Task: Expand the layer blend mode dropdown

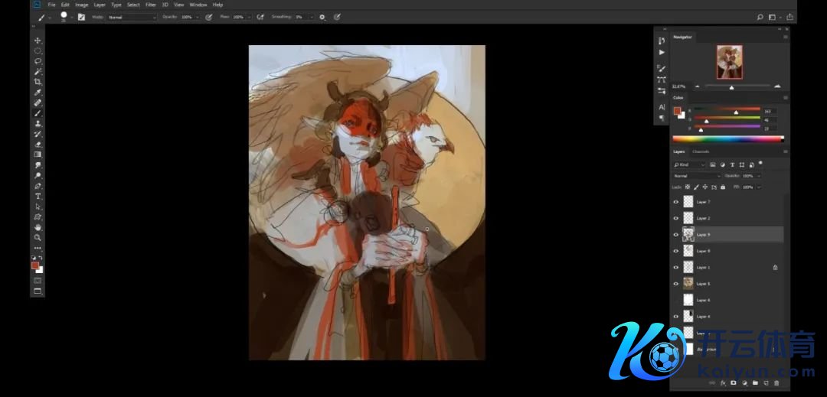Action: [x=695, y=176]
